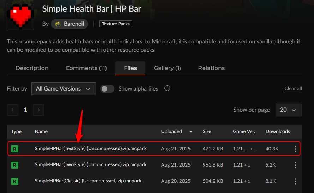Open more options menu for TwoStyle file
Viewport: 314px width, 193px height.
(x=296, y=165)
